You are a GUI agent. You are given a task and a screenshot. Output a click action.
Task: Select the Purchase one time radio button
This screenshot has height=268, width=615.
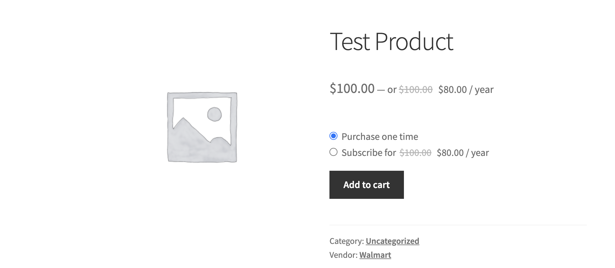(x=333, y=136)
